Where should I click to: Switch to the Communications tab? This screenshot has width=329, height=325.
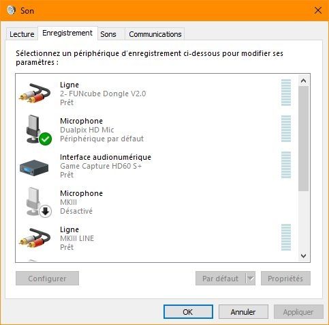(155, 34)
